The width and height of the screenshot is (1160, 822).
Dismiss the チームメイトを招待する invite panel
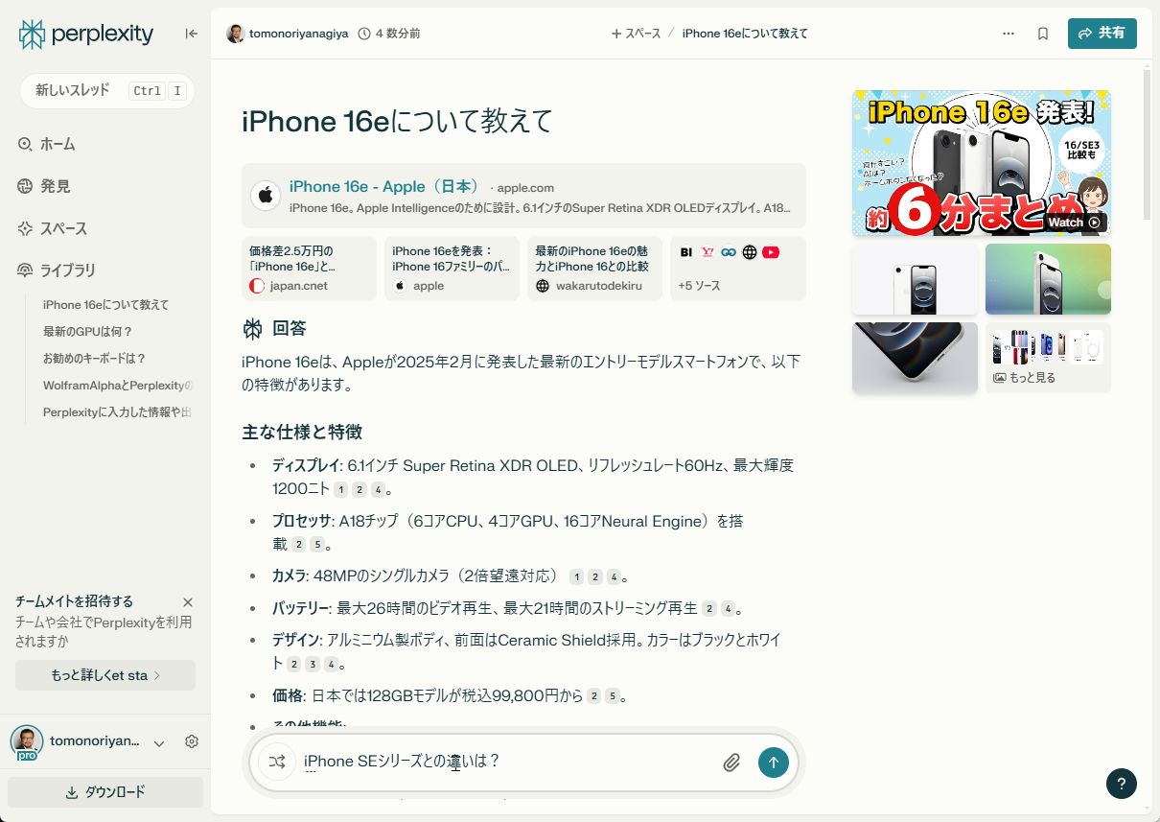[188, 601]
